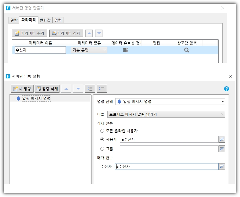Screen dimensions: 240x197
Task: Open the 기본 유형 parameter type dropdown
Action: point(89,50)
